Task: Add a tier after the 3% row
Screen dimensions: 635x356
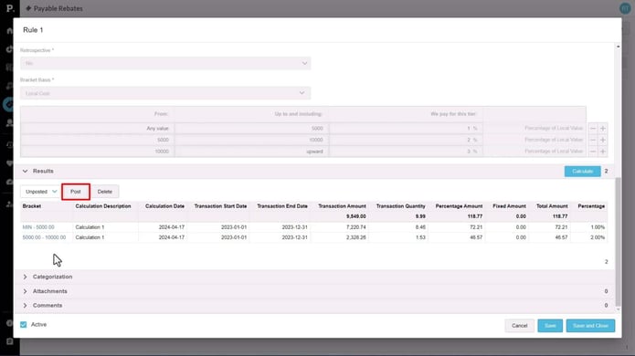Action: click(x=603, y=152)
